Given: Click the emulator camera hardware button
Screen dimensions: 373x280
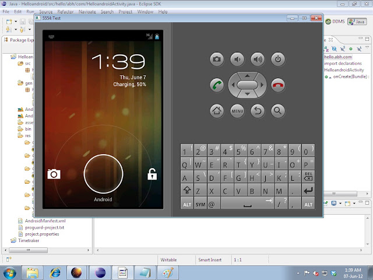Looking at the screenshot, I should 217,59.
